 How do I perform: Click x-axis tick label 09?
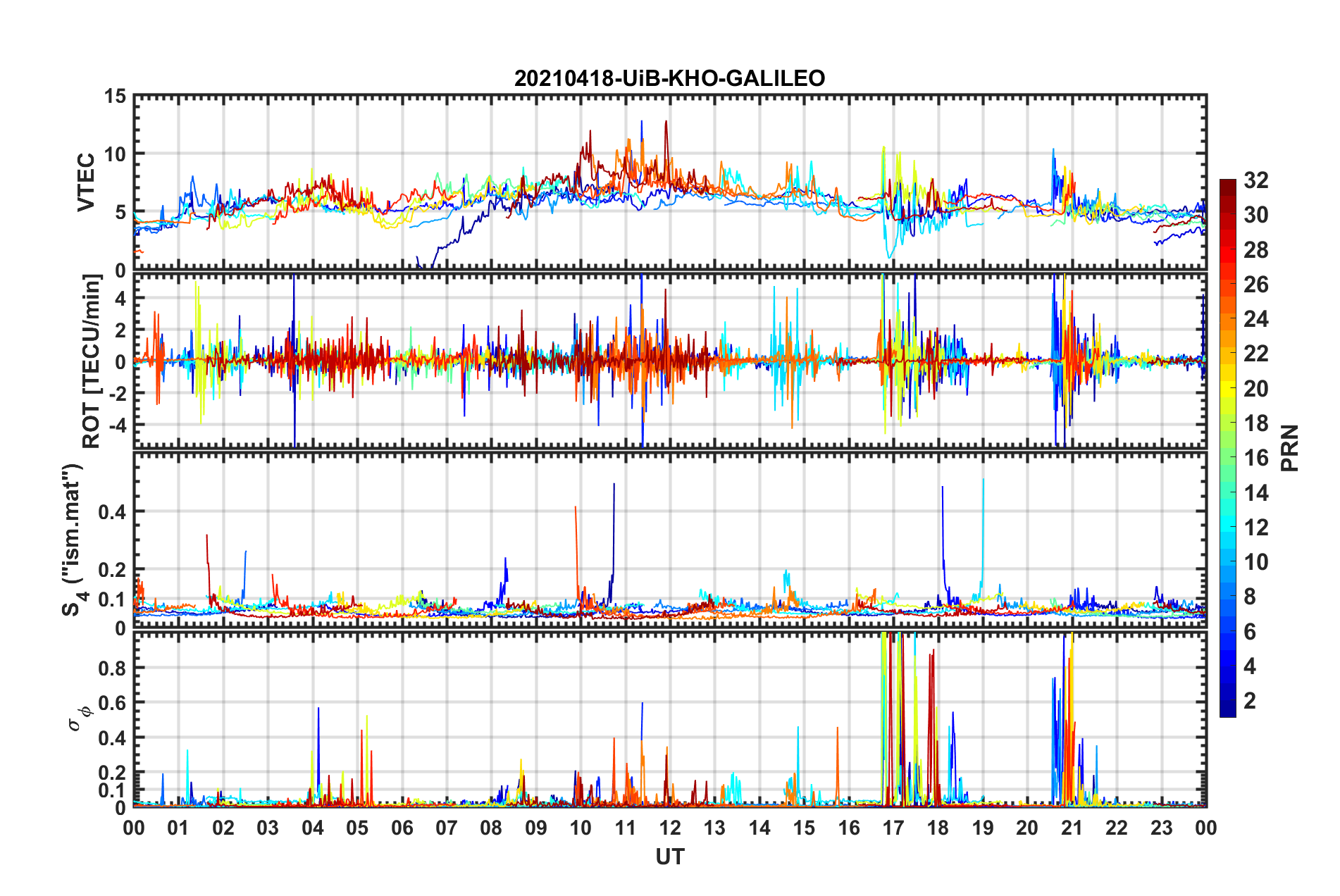pos(535,827)
